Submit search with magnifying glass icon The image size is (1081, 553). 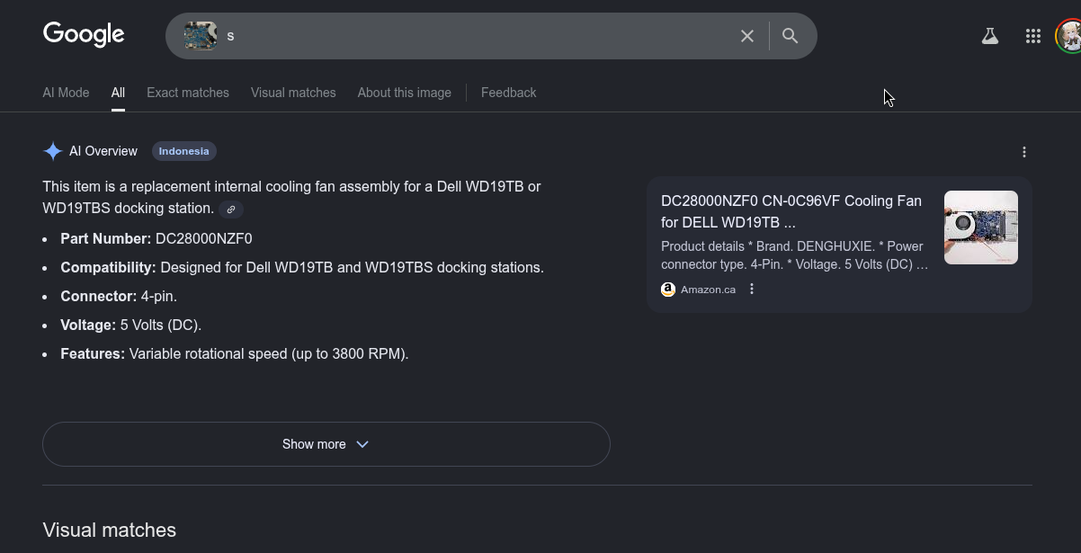click(x=790, y=36)
